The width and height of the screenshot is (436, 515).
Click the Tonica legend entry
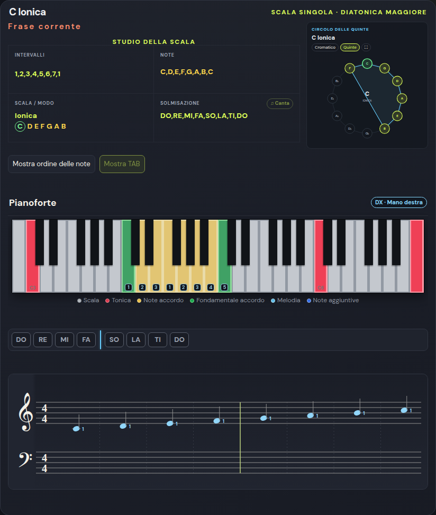(118, 300)
